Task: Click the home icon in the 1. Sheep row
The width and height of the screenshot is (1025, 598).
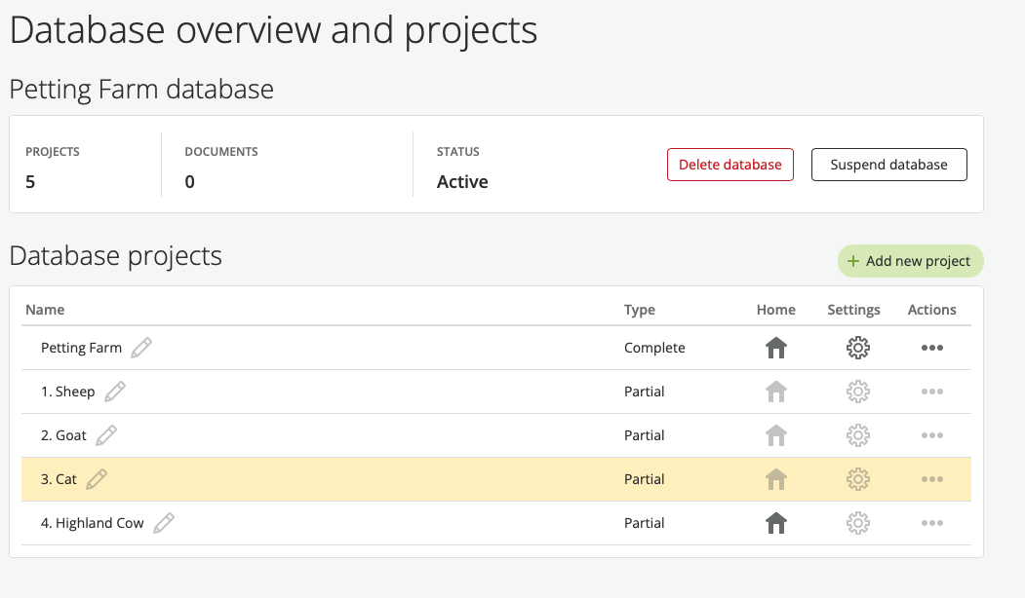Action: coord(776,392)
